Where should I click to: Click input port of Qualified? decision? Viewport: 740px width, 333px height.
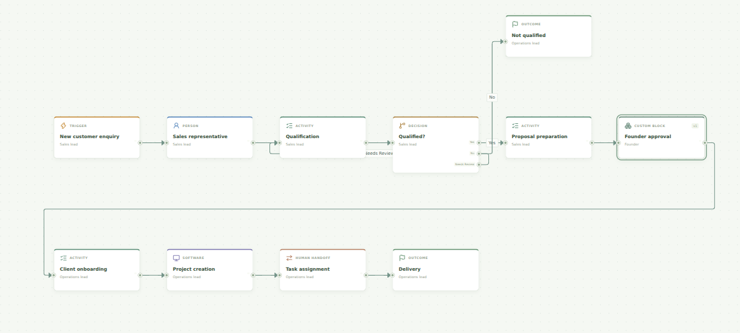tap(393, 142)
